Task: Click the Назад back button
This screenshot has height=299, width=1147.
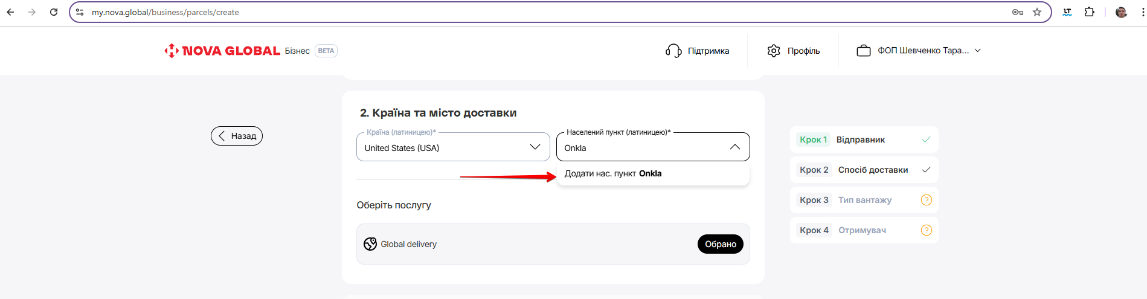Action: point(237,136)
